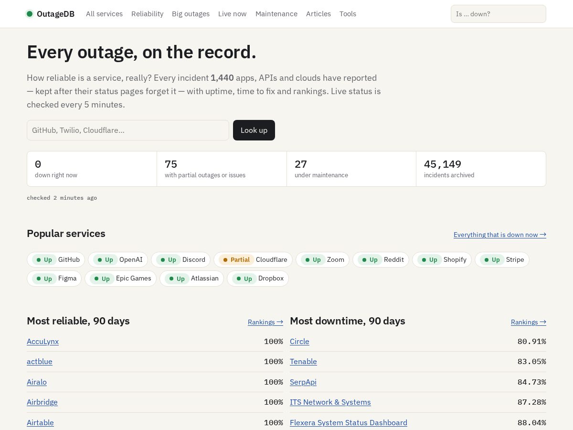Open Flexera System Status Dashboard link
Screen dimensions: 573x430
pyautogui.click(x=349, y=422)
